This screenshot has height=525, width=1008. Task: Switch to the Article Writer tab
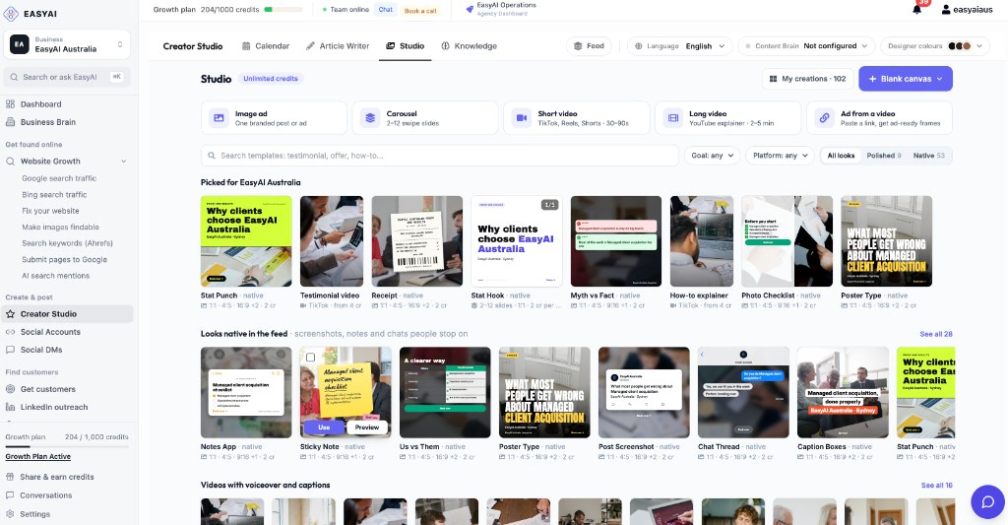338,46
